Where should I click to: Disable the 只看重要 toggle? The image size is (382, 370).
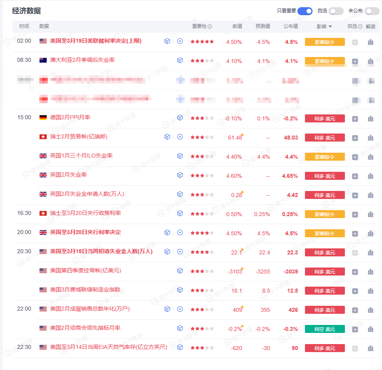[x=305, y=11]
